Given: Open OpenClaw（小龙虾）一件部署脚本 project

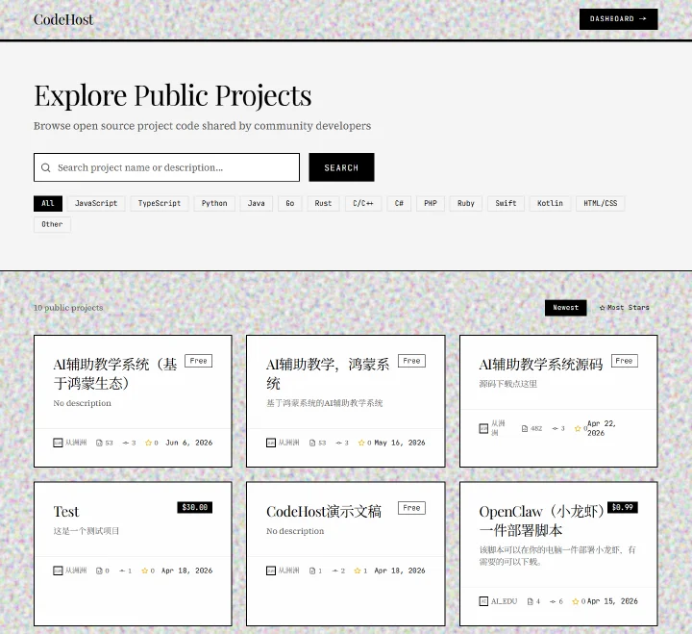Looking at the screenshot, I should point(541,520).
